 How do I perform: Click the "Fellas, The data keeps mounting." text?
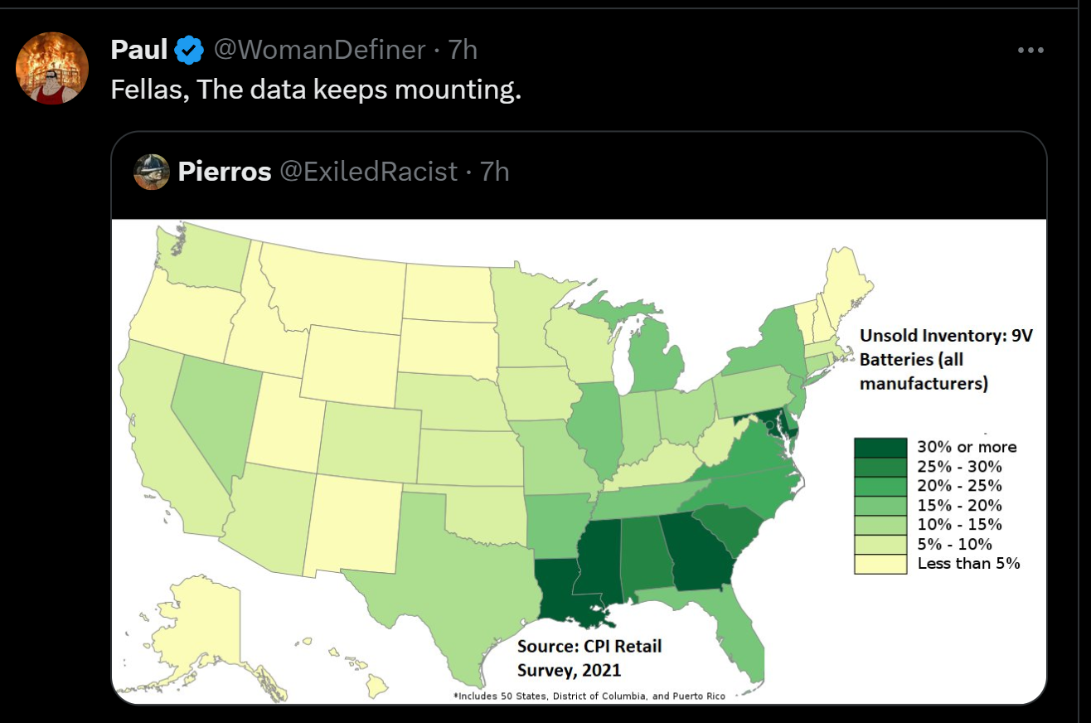coord(316,90)
